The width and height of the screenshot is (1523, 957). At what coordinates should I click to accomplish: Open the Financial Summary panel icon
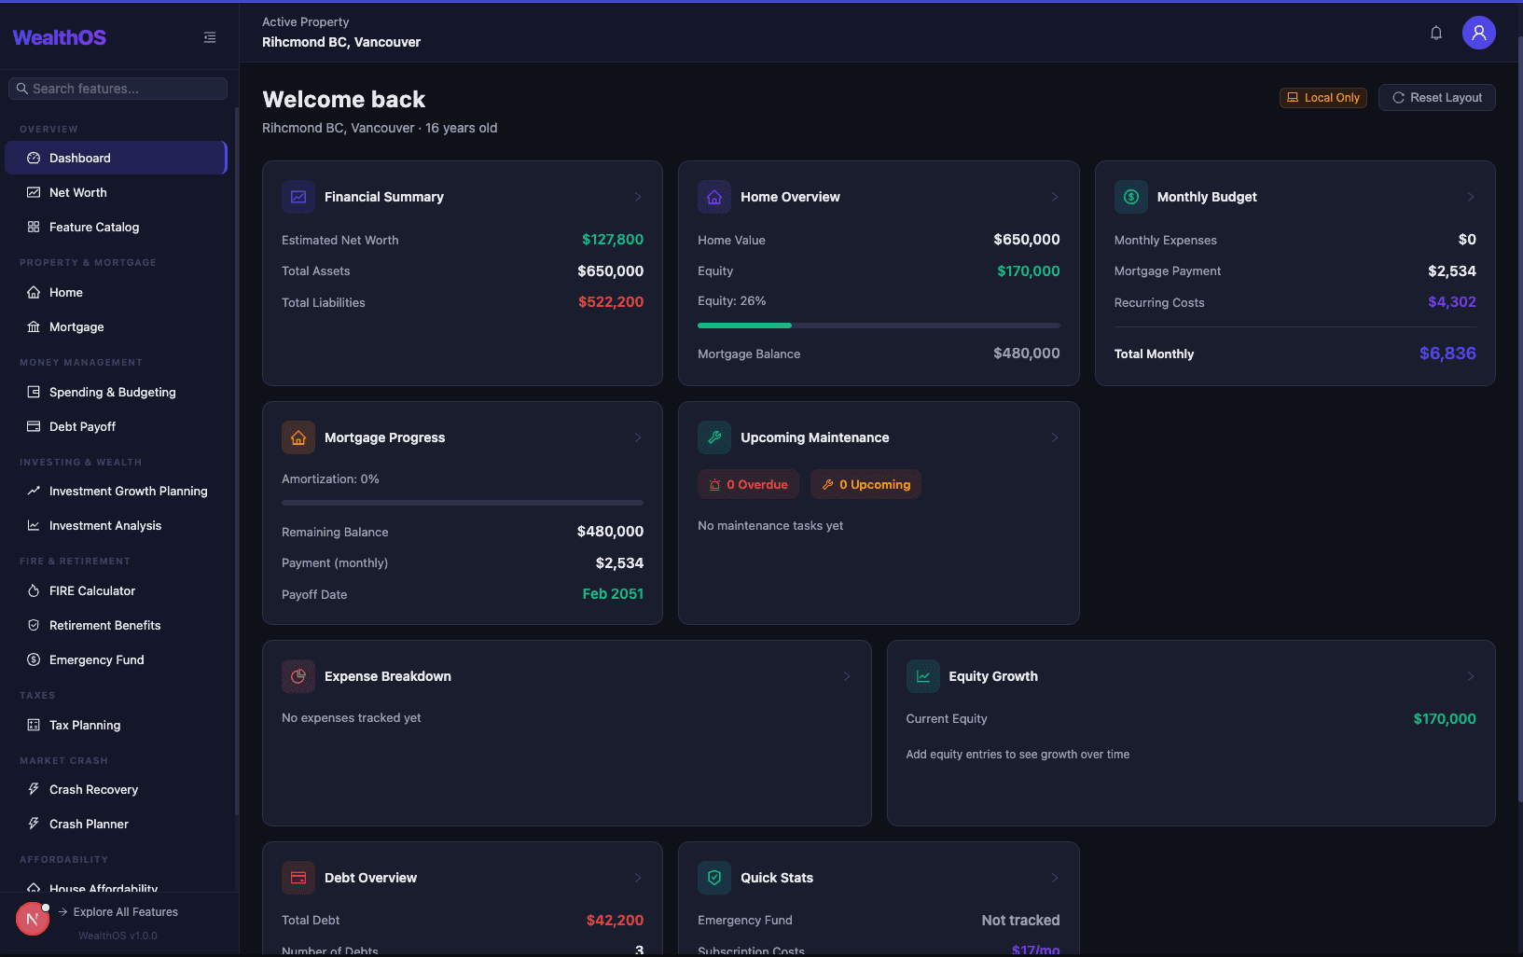(298, 197)
